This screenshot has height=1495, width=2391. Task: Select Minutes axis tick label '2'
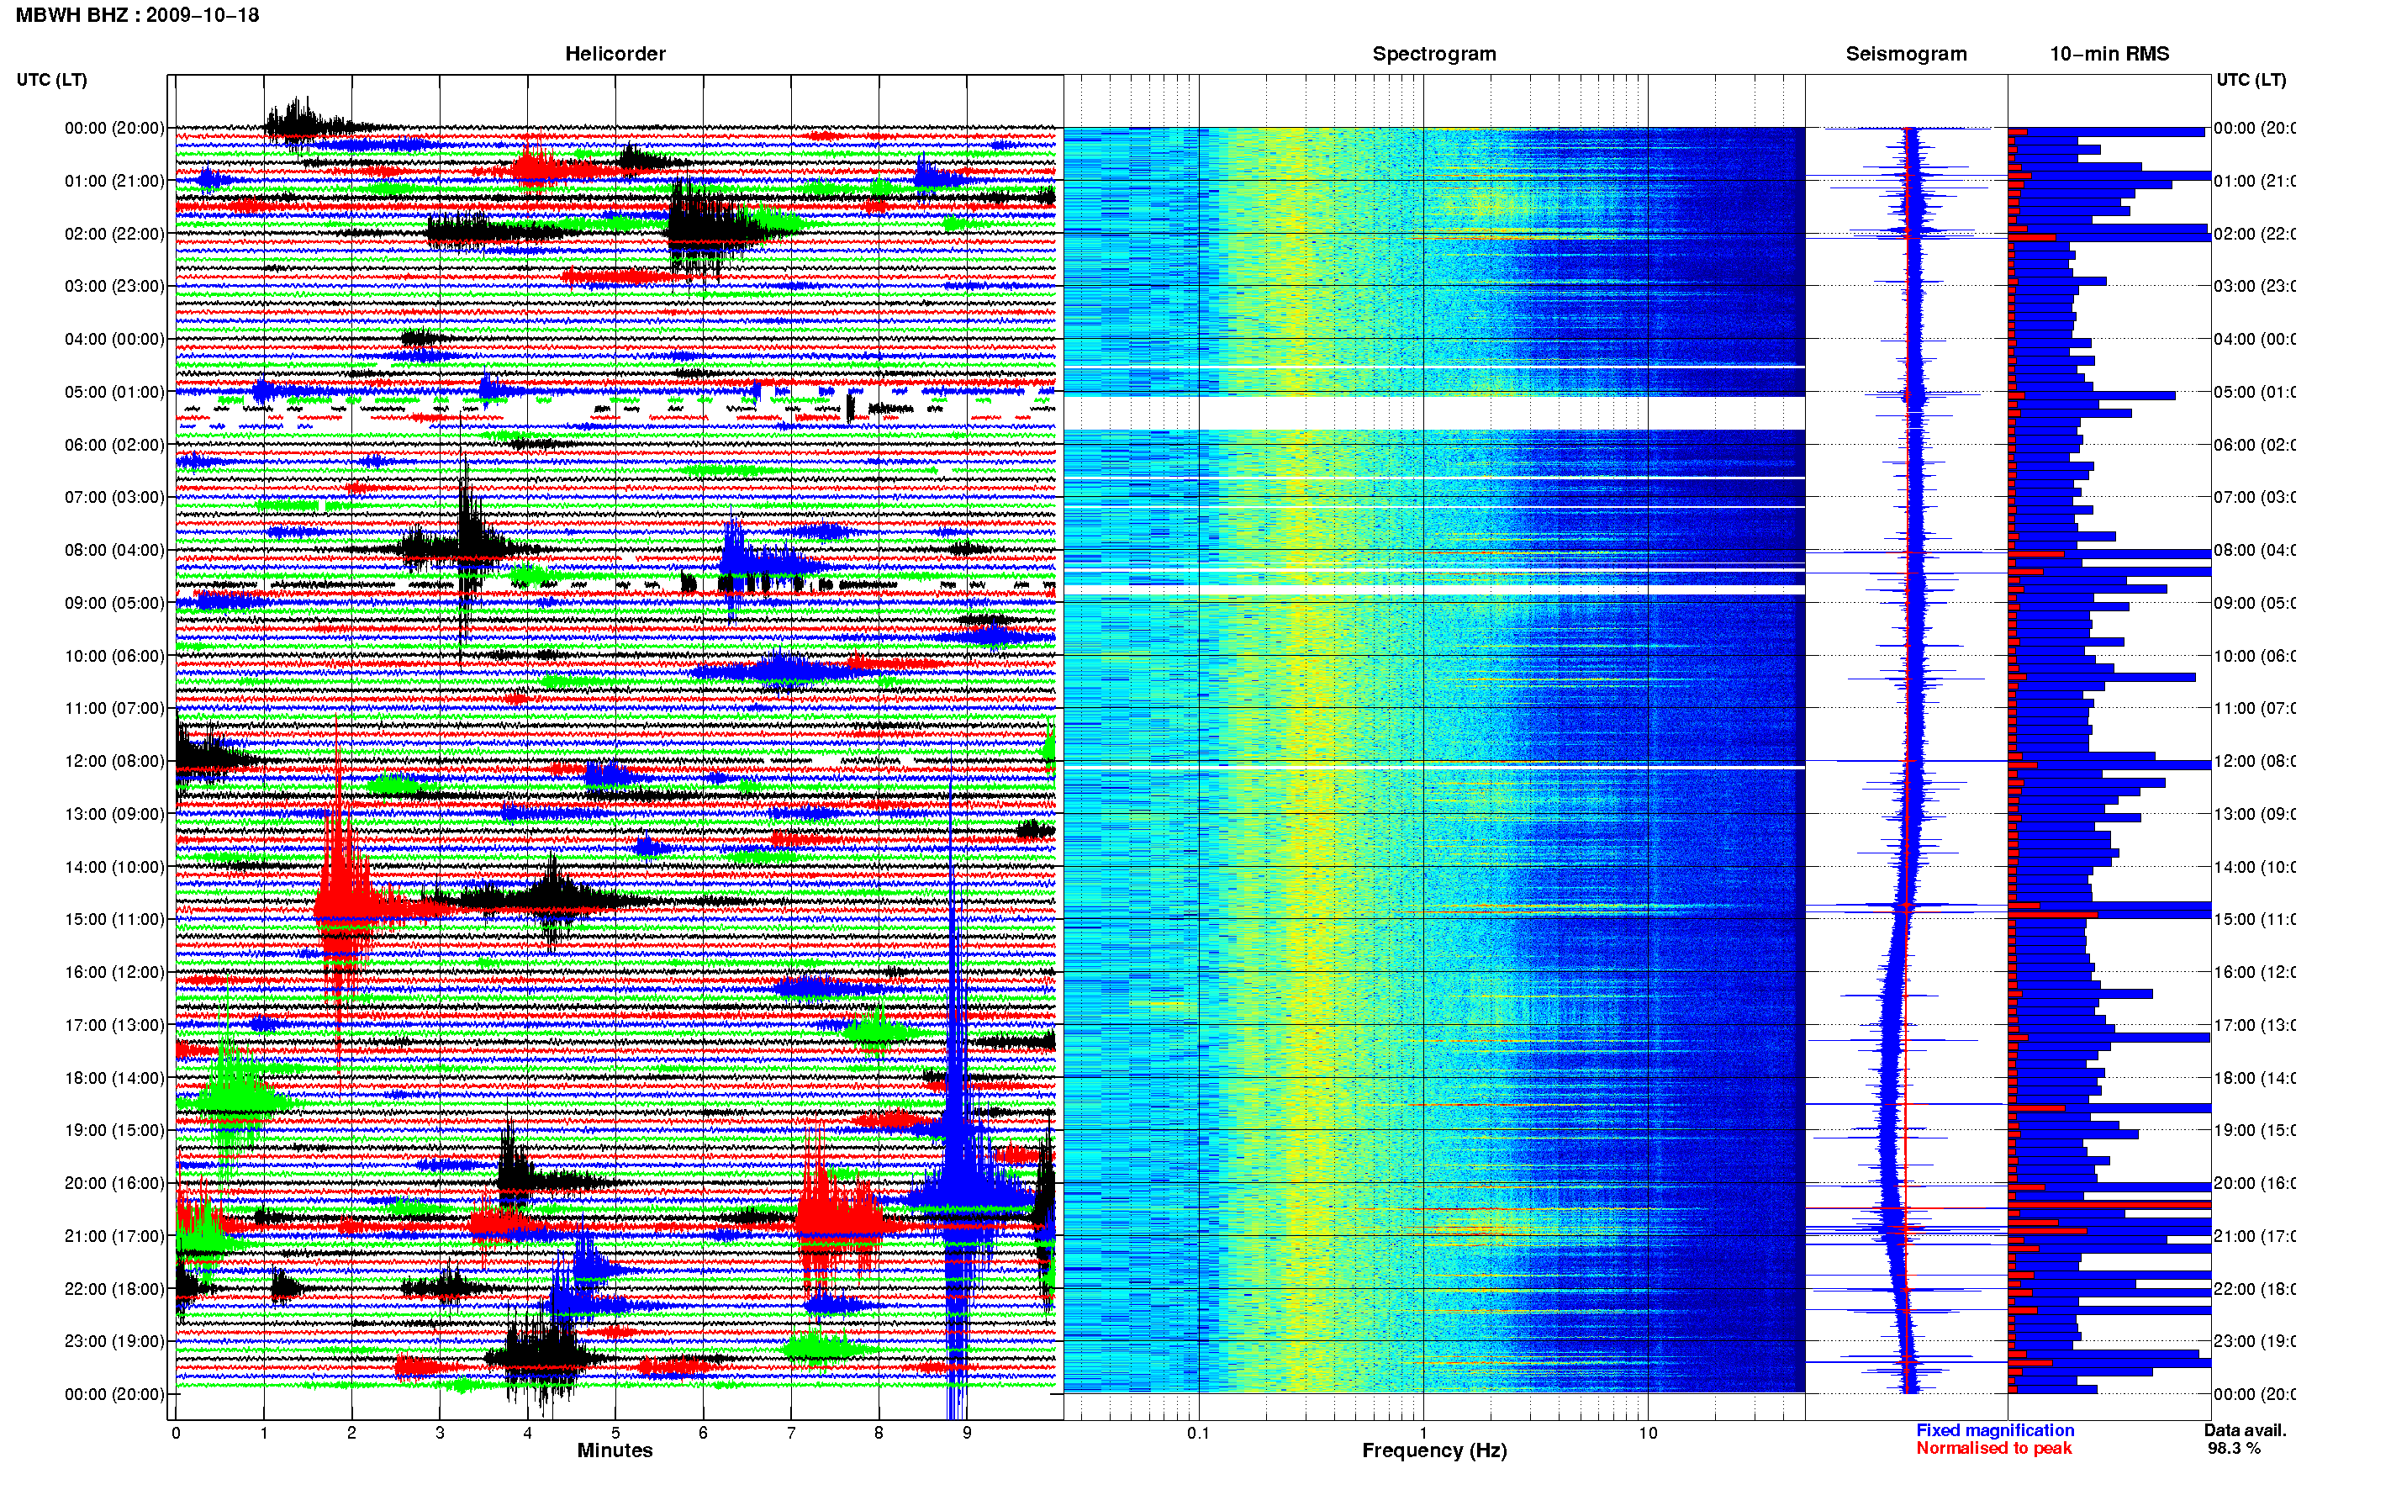click(352, 1433)
